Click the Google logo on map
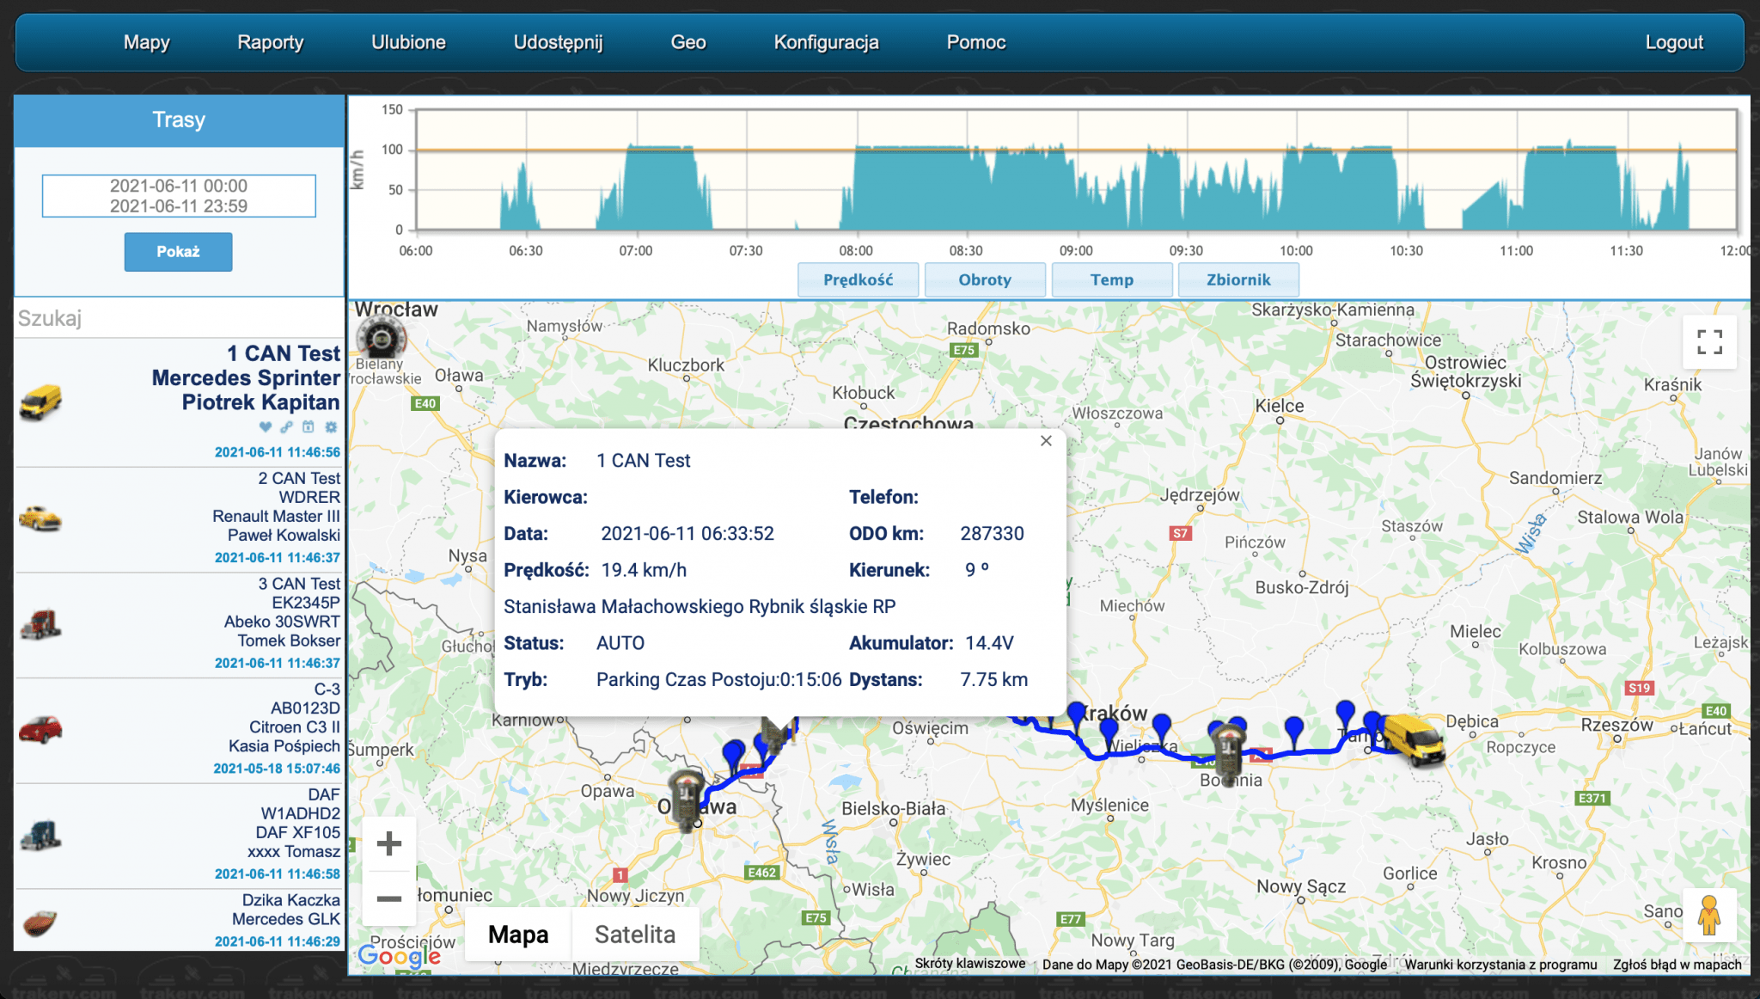This screenshot has width=1760, height=999. pyautogui.click(x=399, y=956)
